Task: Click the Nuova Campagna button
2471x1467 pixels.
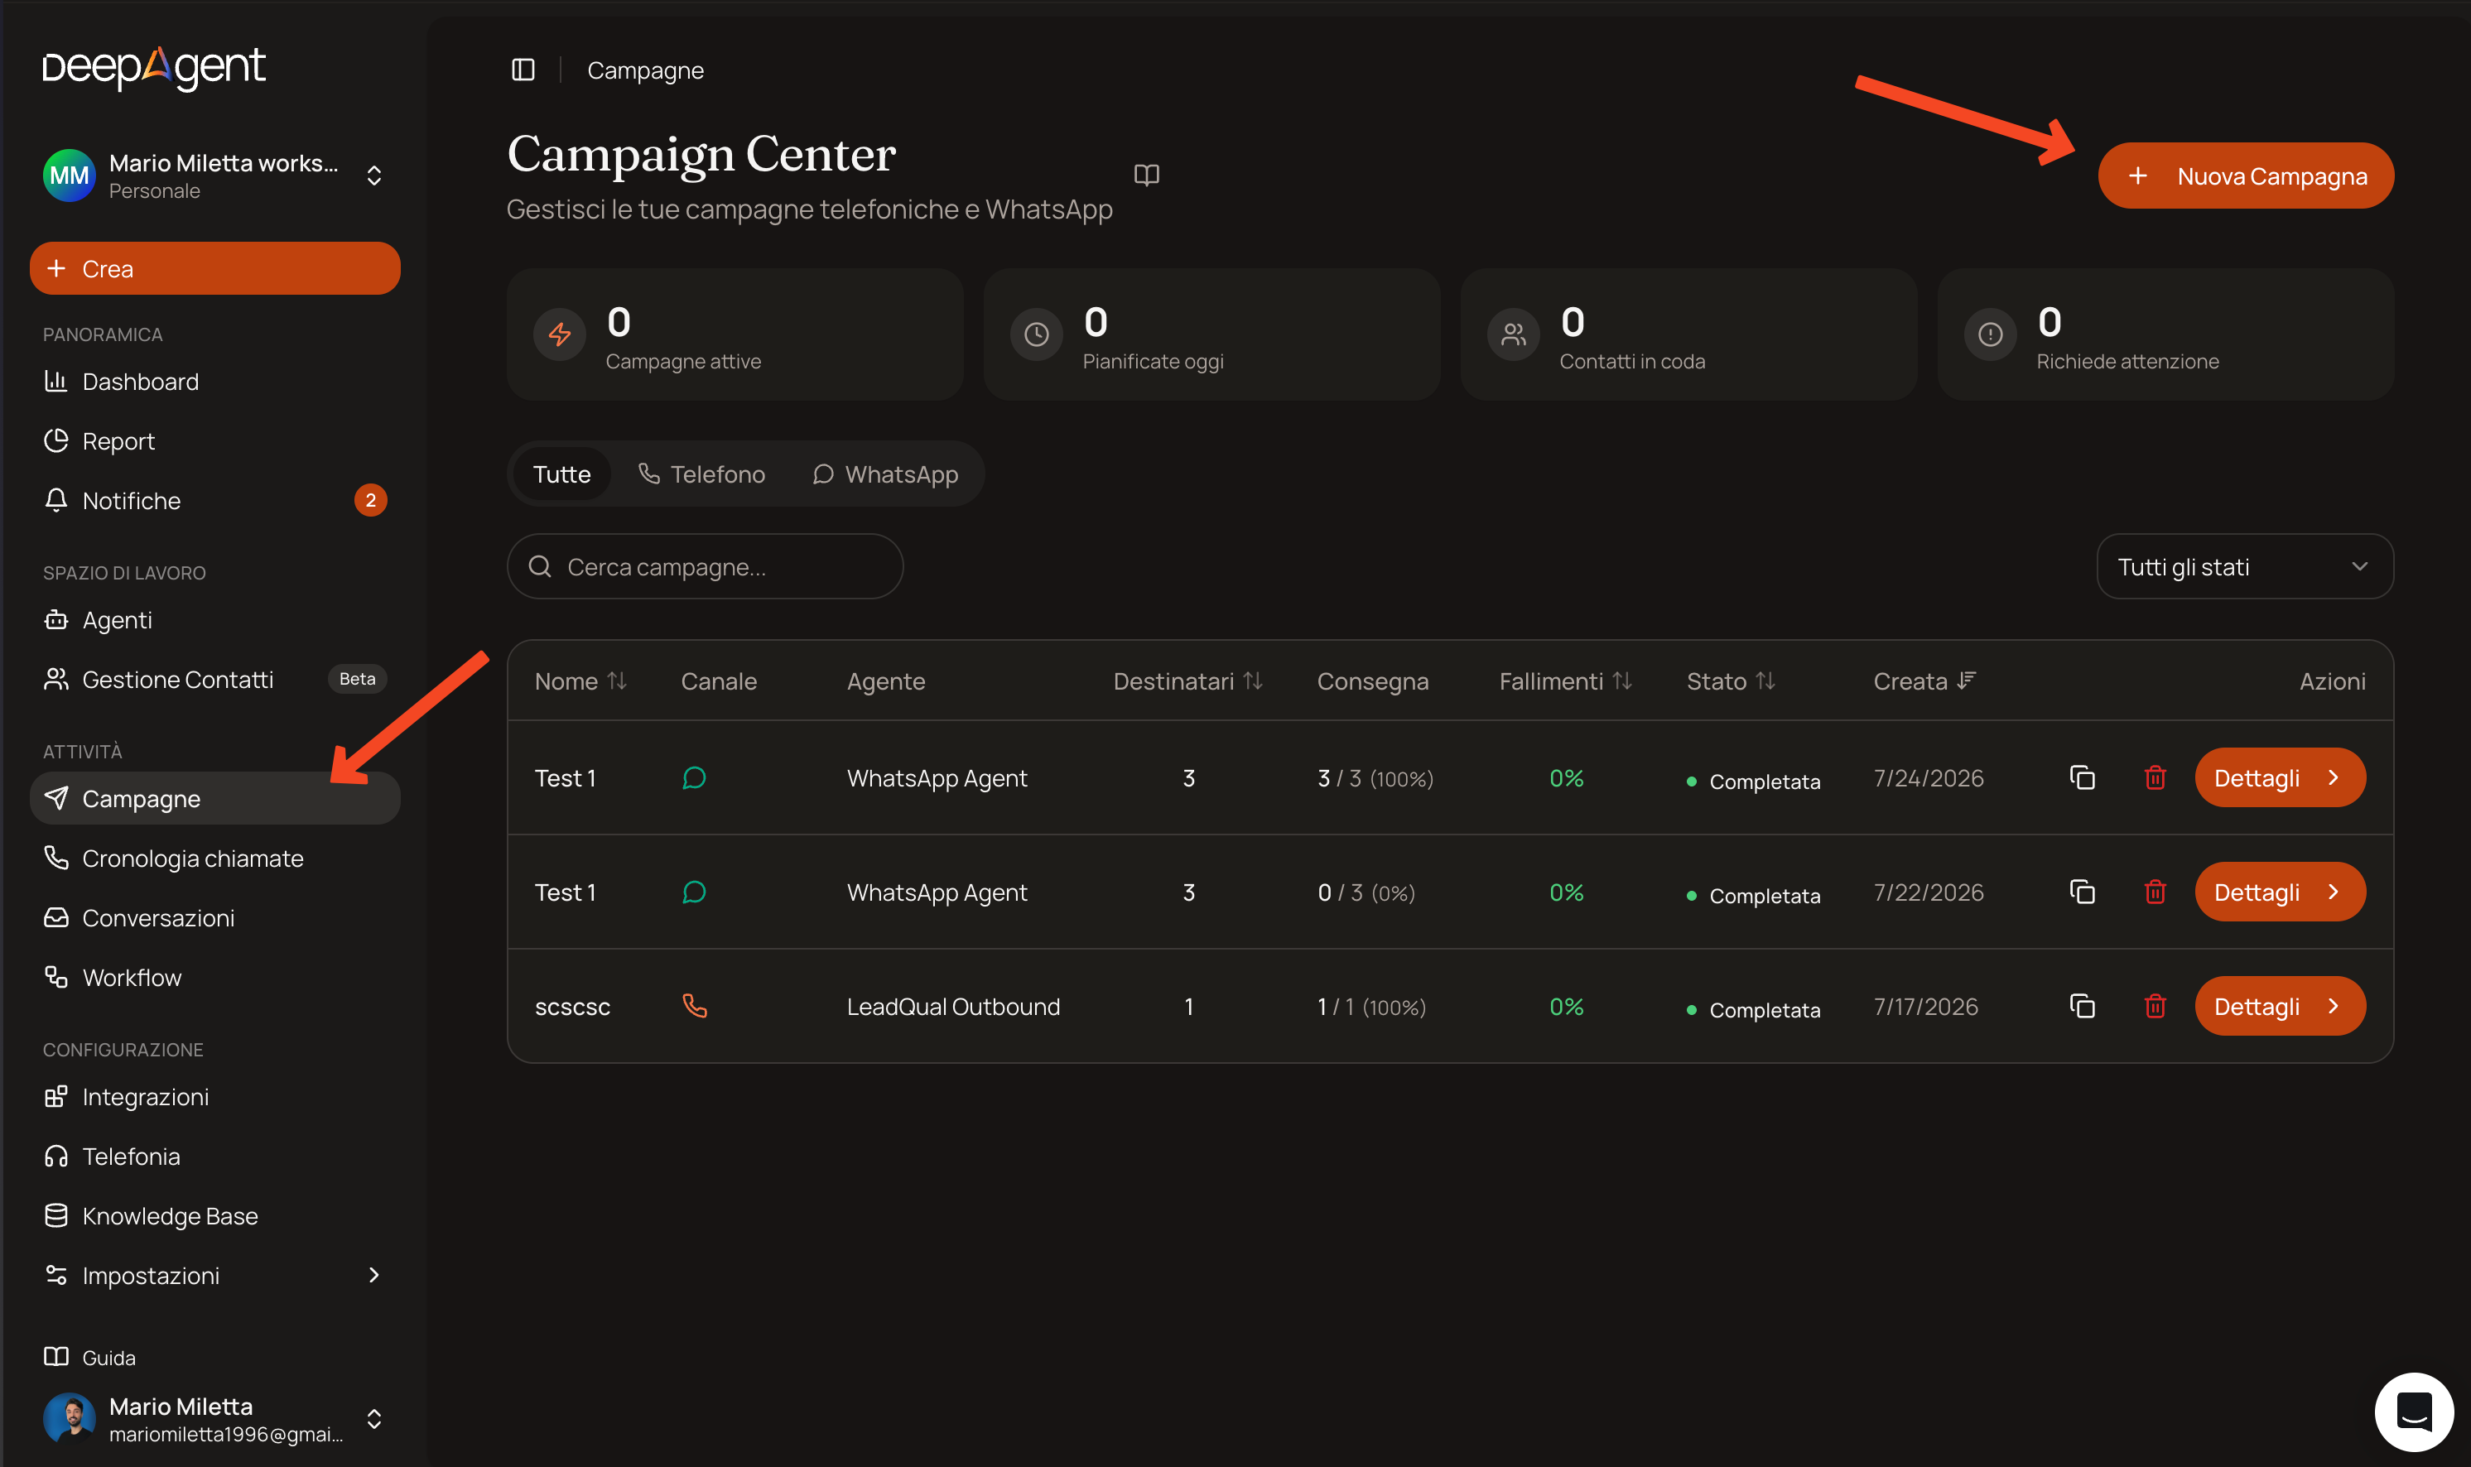Action: (2246, 176)
